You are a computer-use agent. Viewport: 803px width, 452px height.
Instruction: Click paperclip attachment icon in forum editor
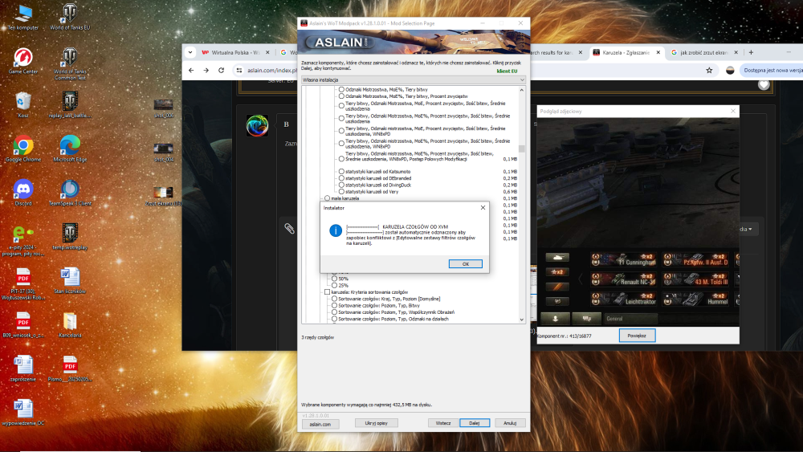(289, 229)
